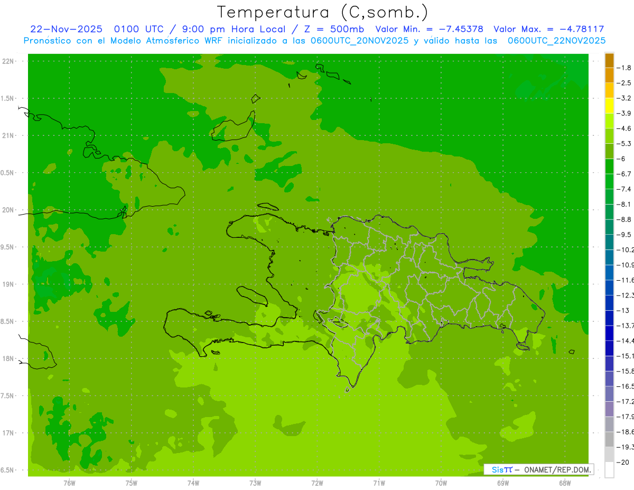
Task: Select the "Z = 500mb" level label
Action: click(334, 29)
